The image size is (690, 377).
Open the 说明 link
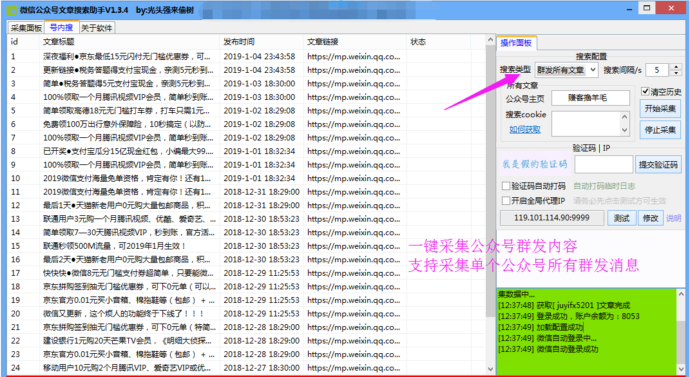pos(673,218)
